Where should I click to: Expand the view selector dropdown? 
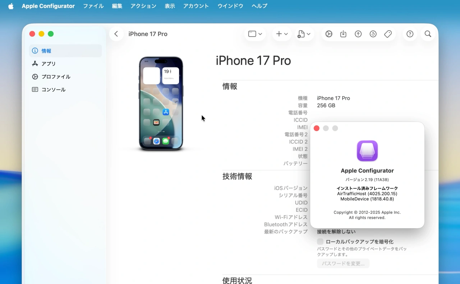coord(255,33)
